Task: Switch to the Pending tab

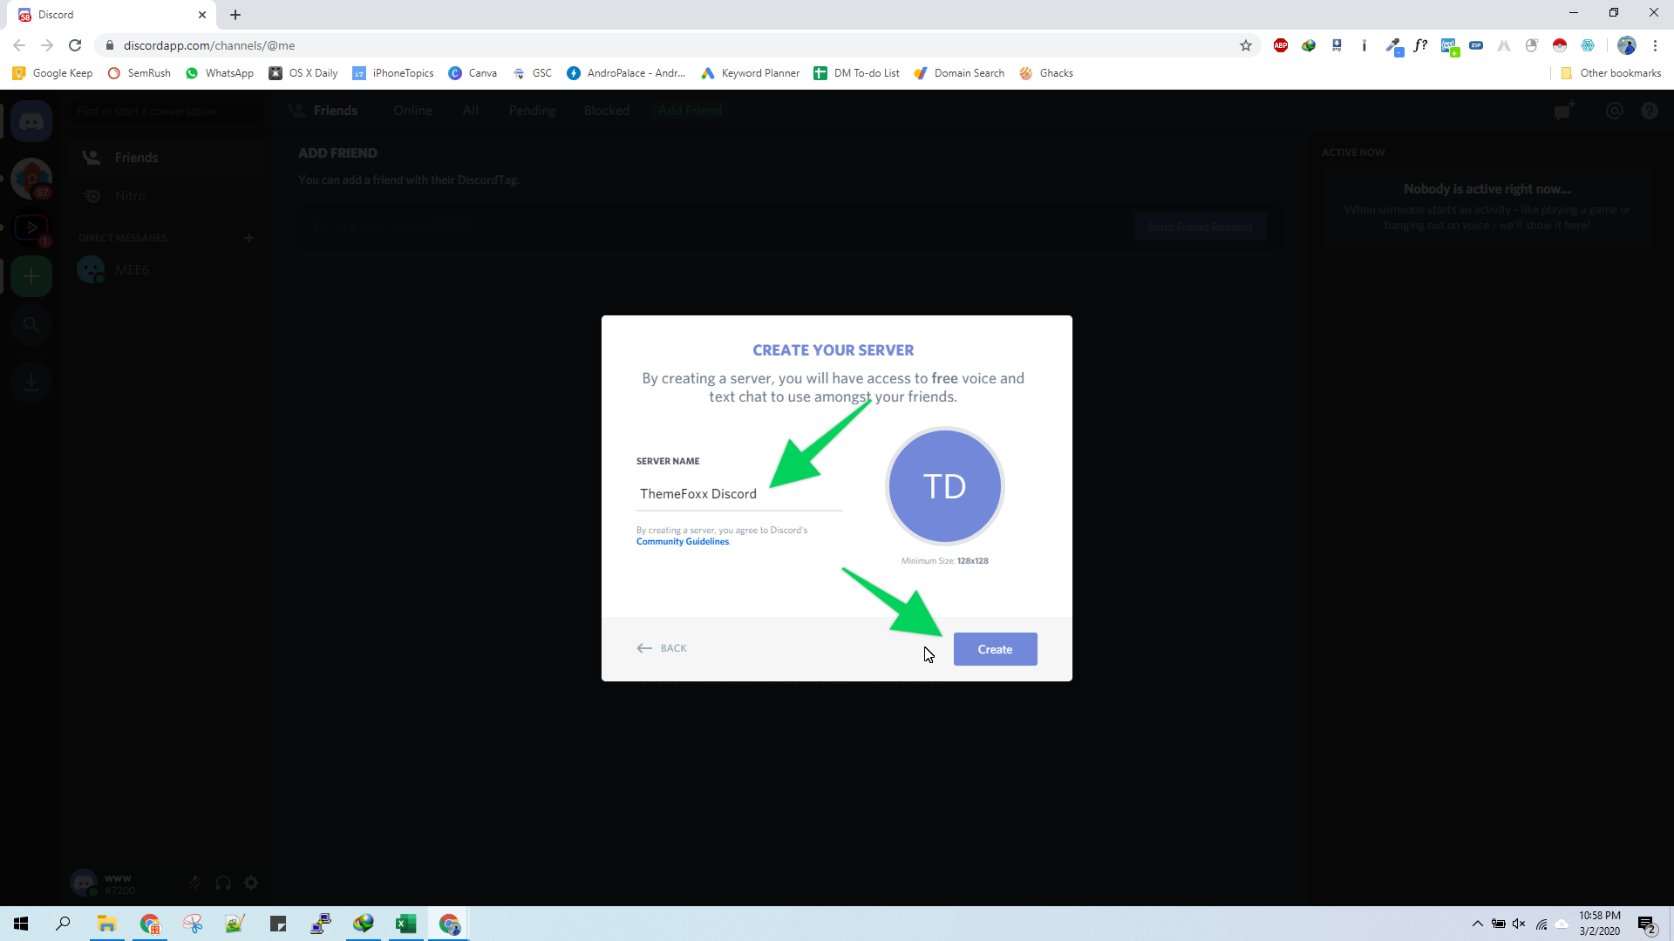Action: coord(532,111)
